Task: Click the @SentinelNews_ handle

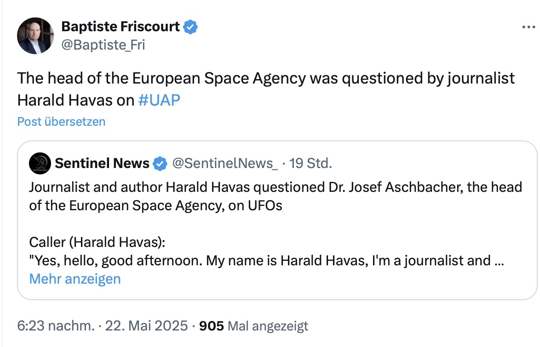Action: [225, 163]
